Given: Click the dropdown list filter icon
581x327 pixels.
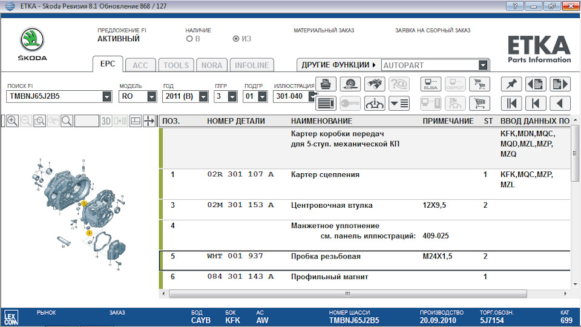Looking at the screenshot, I should tap(399, 104).
